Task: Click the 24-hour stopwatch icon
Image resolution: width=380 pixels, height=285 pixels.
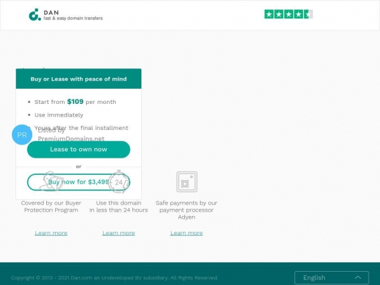Action: point(119,182)
